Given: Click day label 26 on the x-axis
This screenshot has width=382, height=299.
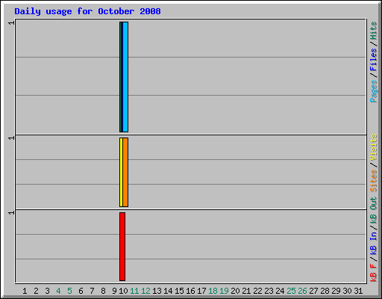Looking at the screenshot, I should point(302,291).
